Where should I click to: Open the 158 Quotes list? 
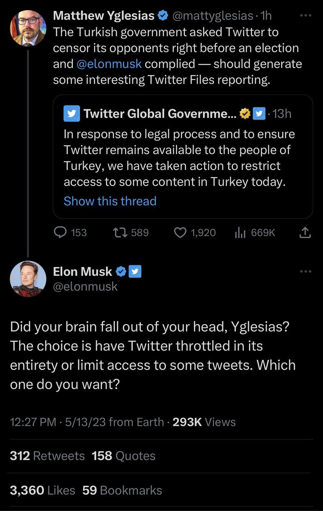click(123, 456)
